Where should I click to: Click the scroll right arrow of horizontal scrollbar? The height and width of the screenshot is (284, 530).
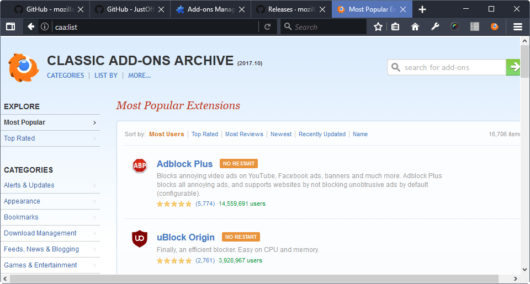515,279
